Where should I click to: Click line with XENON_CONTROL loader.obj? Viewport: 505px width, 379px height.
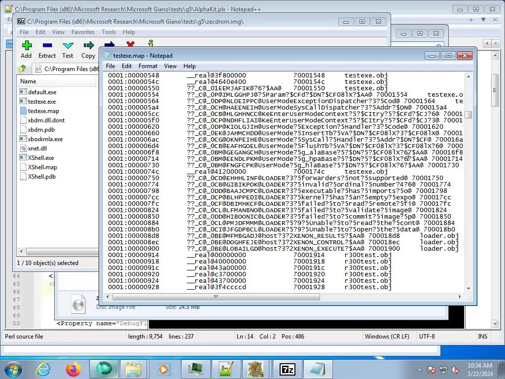(284, 242)
